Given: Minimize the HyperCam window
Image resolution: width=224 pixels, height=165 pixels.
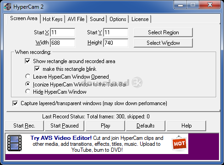Looking at the screenshot, I should click(180, 5).
